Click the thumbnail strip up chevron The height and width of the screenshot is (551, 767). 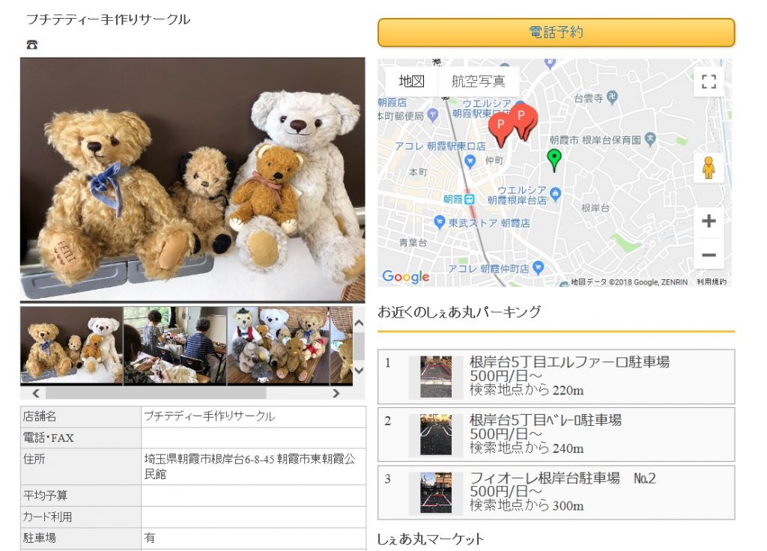359,323
